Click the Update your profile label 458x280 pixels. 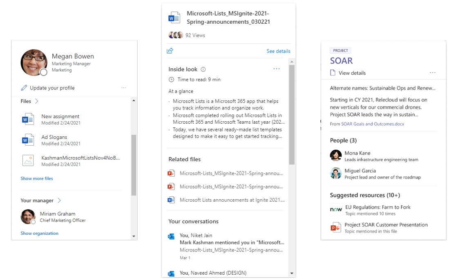click(52, 88)
